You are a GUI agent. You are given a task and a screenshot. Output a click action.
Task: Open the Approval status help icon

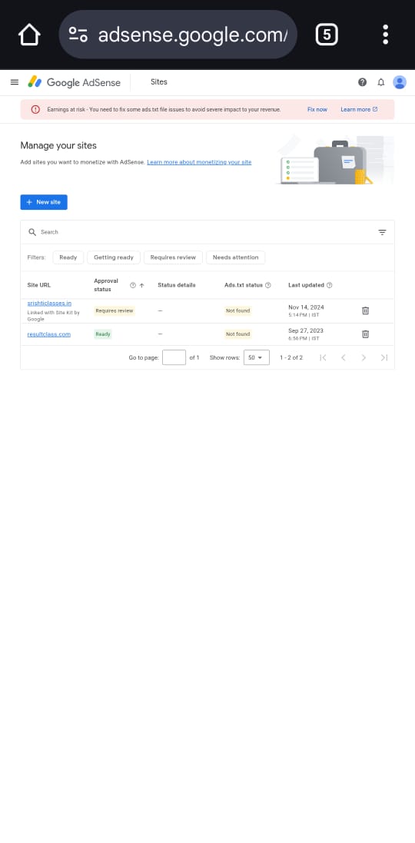tap(133, 285)
